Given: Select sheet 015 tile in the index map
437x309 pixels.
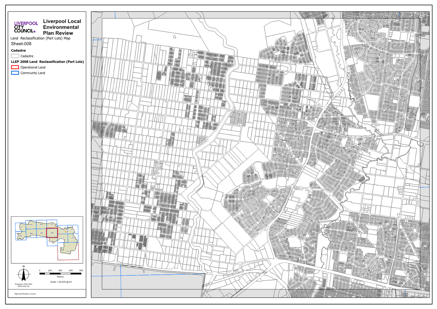Looking at the screenshot, I should [x=73, y=238].
